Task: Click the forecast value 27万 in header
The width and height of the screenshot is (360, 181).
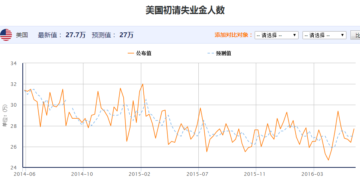Action: coord(127,35)
